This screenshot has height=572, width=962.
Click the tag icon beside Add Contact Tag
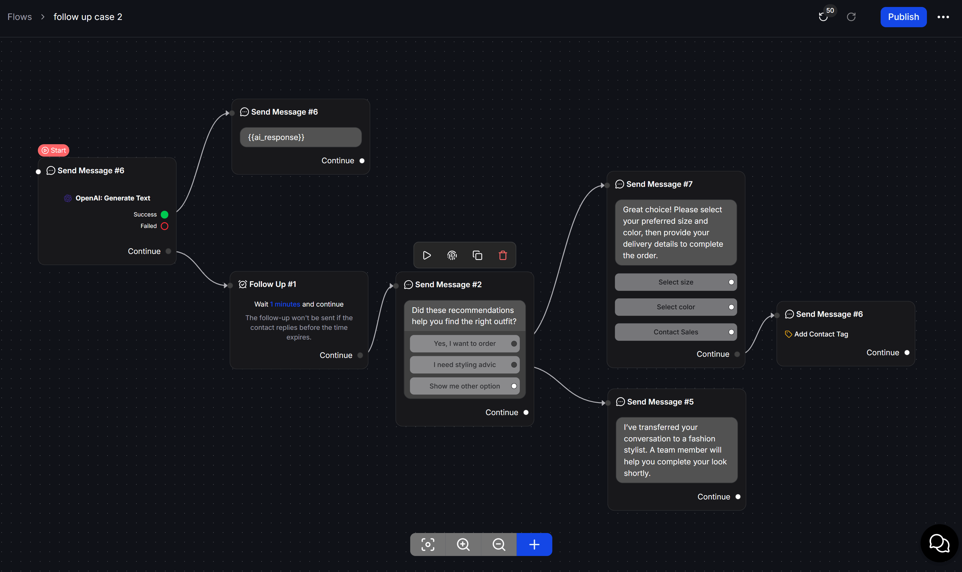click(788, 334)
